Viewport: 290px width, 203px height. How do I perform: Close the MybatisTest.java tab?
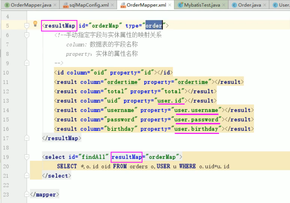click(x=224, y=5)
